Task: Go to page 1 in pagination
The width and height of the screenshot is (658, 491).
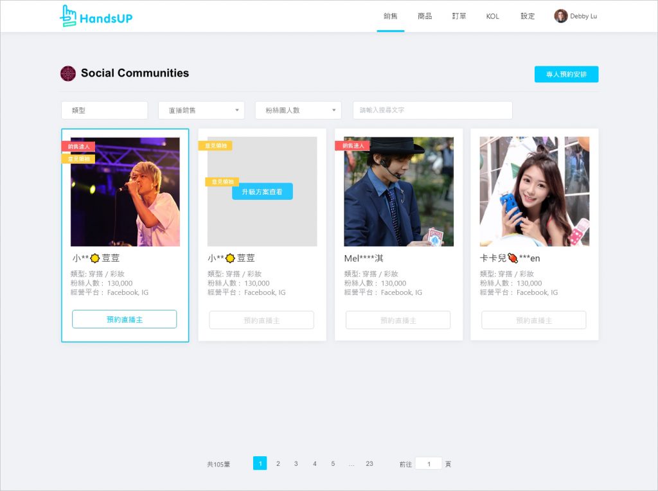Action: click(x=260, y=463)
